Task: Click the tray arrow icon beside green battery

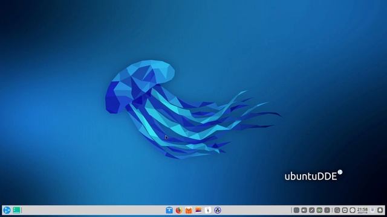Action: pos(327,210)
